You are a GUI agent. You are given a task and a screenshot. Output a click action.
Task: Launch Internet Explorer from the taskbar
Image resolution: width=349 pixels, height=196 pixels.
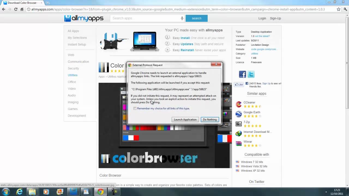coord(19,192)
